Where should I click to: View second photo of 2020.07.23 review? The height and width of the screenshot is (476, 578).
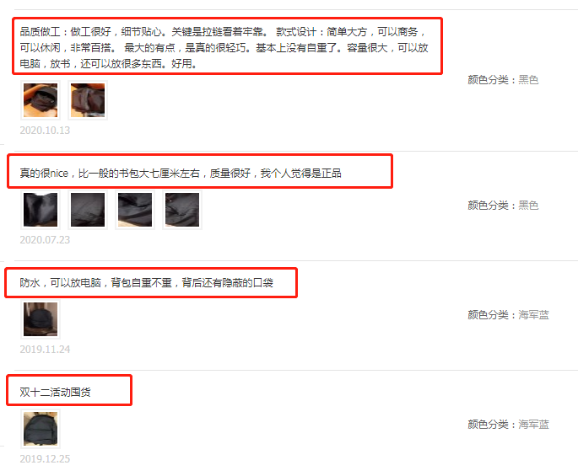(x=88, y=210)
